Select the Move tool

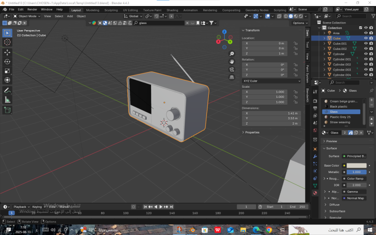pyautogui.click(x=7, y=52)
